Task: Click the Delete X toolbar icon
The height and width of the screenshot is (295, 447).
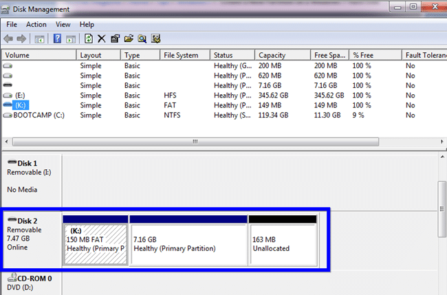Action: (102, 39)
